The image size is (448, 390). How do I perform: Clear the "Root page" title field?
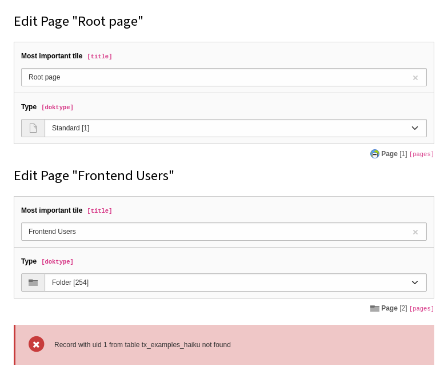click(415, 78)
